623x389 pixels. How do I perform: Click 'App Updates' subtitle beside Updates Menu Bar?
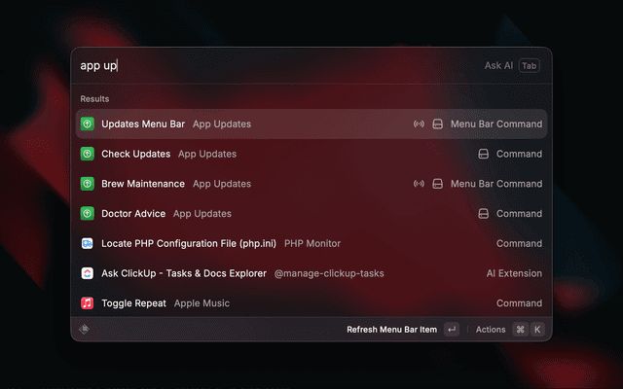tap(222, 124)
